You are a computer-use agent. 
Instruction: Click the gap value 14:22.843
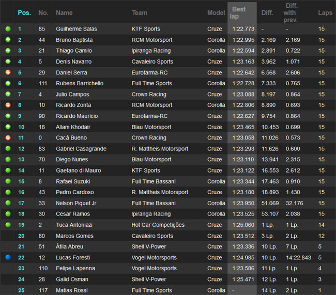point(298,257)
